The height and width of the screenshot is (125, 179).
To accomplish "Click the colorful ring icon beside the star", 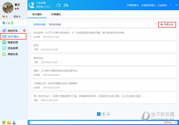I will click(x=8, y=23).
